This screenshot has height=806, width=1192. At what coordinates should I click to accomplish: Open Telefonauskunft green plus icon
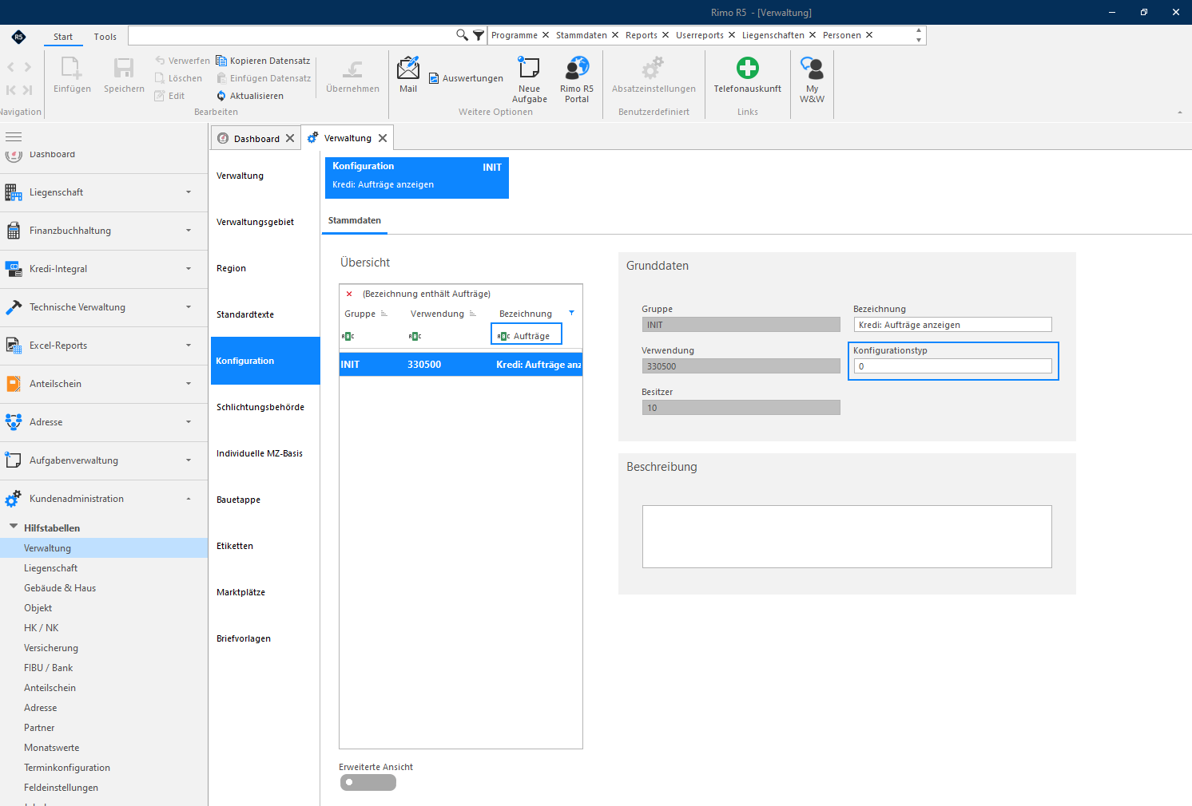[748, 68]
